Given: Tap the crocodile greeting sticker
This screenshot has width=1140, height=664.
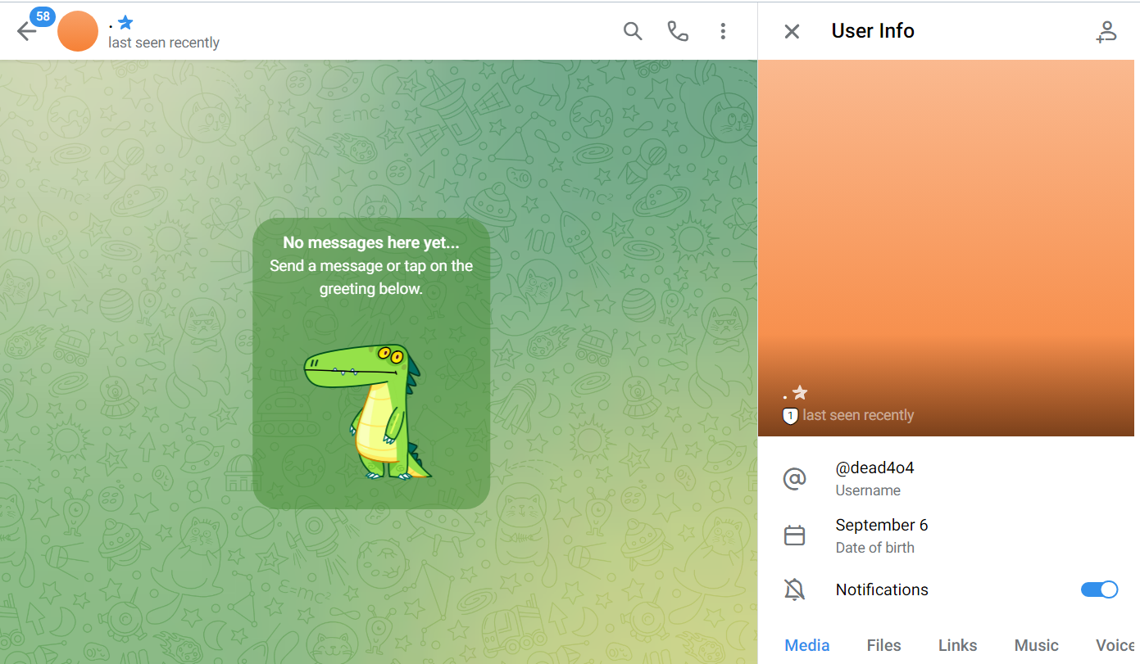Looking at the screenshot, I should tap(370, 411).
